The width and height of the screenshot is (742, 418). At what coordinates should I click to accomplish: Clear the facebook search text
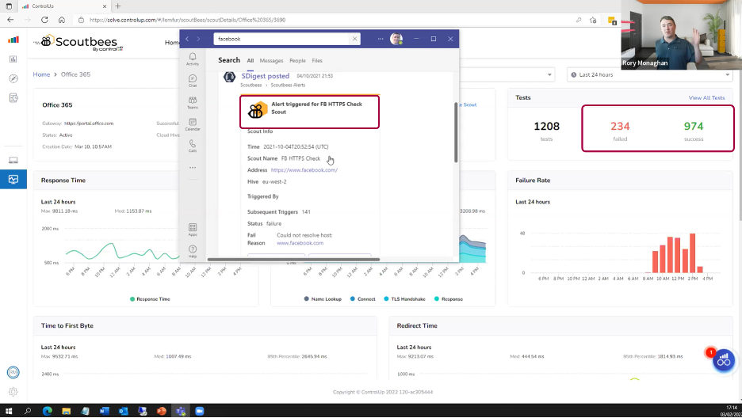[x=354, y=39]
